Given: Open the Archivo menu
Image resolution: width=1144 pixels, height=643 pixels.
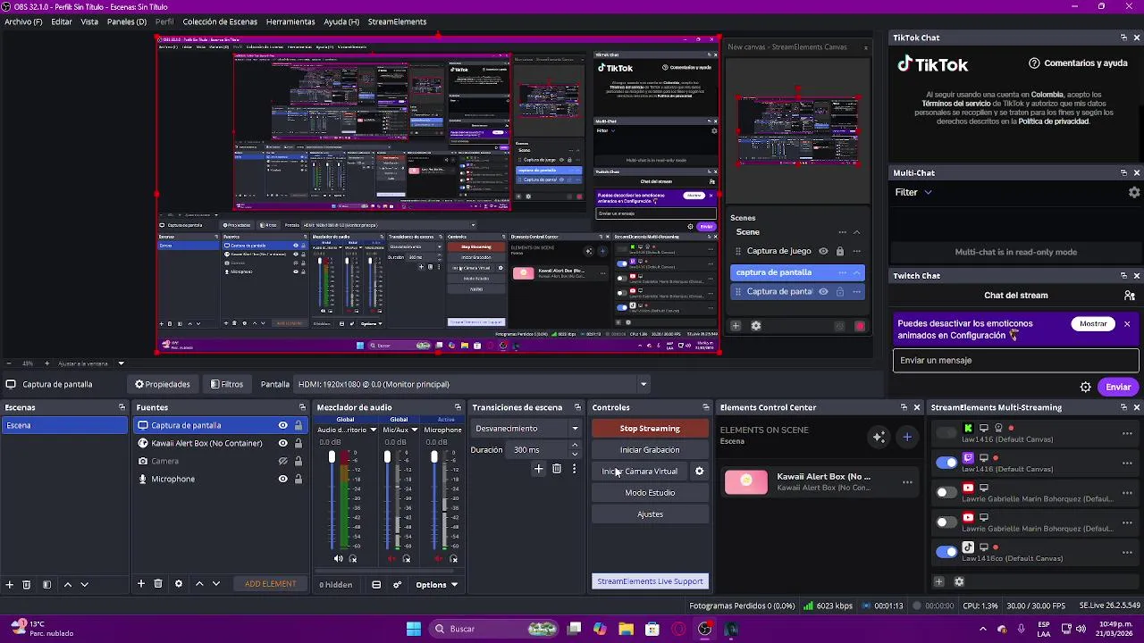Looking at the screenshot, I should (23, 21).
